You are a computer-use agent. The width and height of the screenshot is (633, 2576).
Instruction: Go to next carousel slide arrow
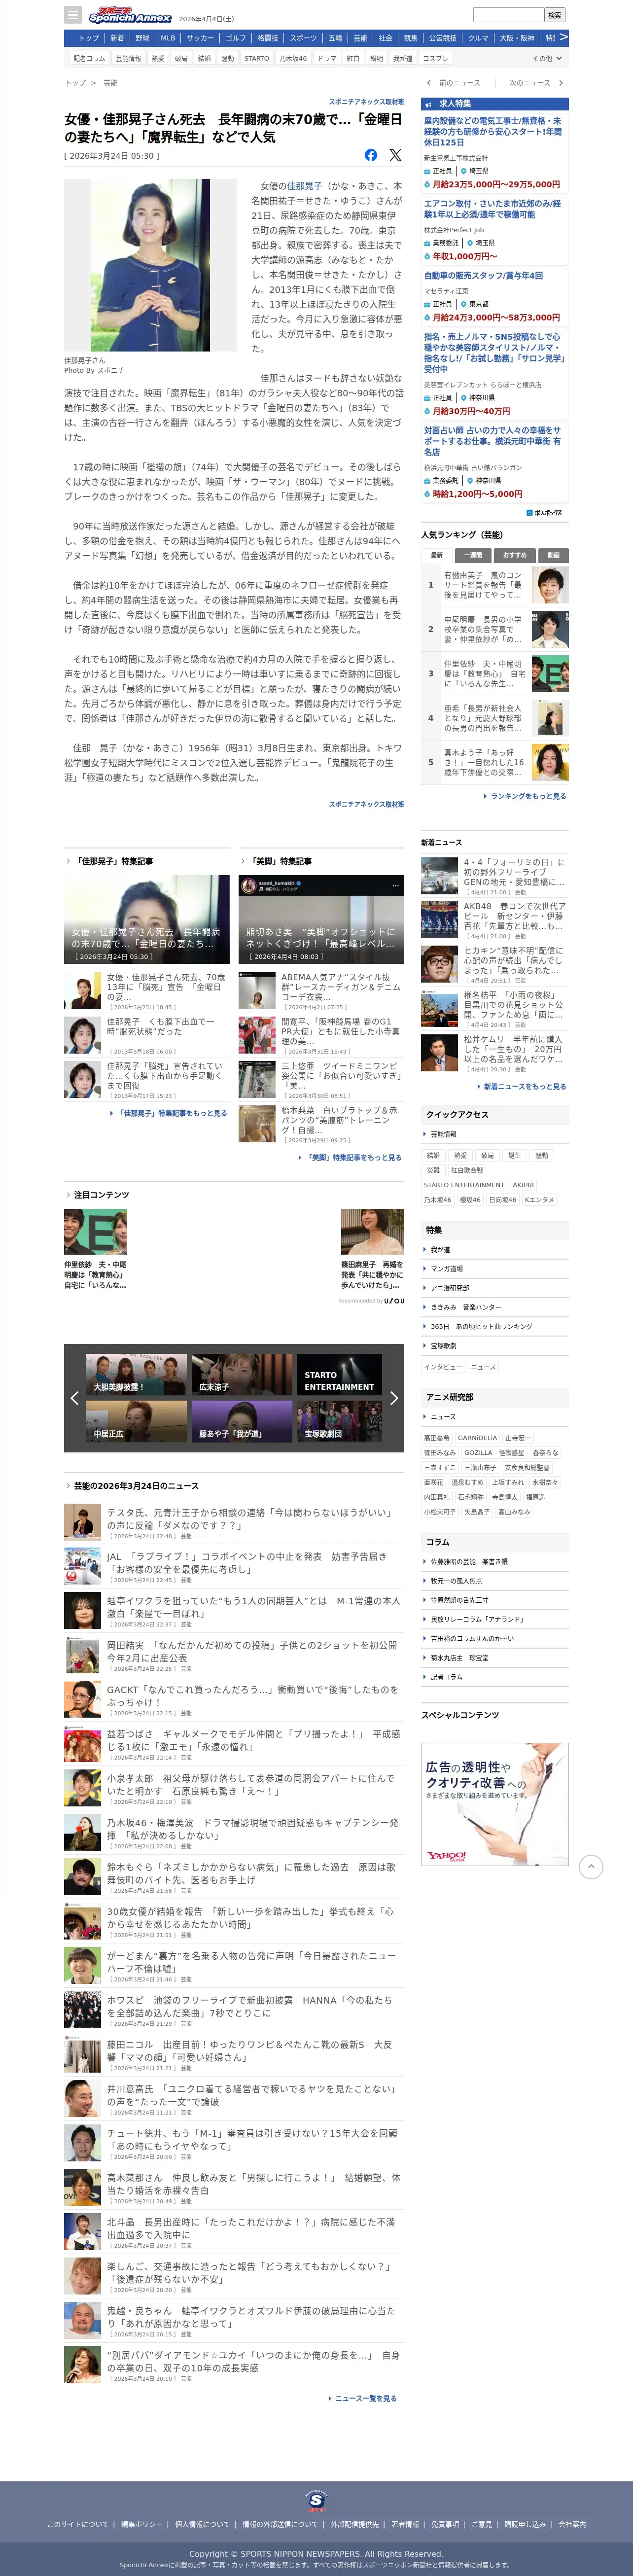tap(394, 1398)
